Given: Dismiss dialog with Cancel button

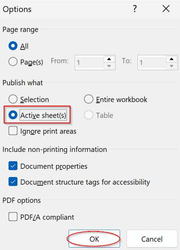Looking at the screenshot, I should (152, 239).
